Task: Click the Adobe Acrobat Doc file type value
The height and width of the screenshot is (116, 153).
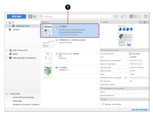Action: 139,67
